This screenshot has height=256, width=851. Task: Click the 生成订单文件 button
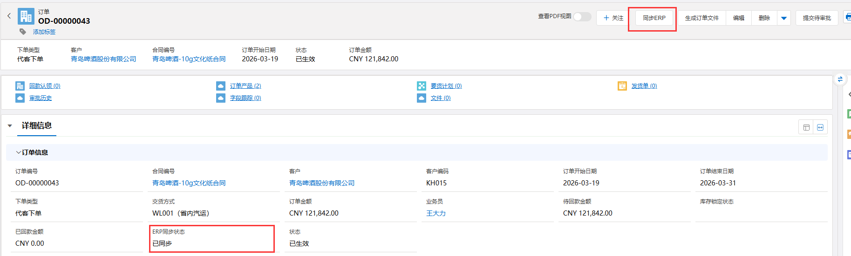click(x=701, y=18)
